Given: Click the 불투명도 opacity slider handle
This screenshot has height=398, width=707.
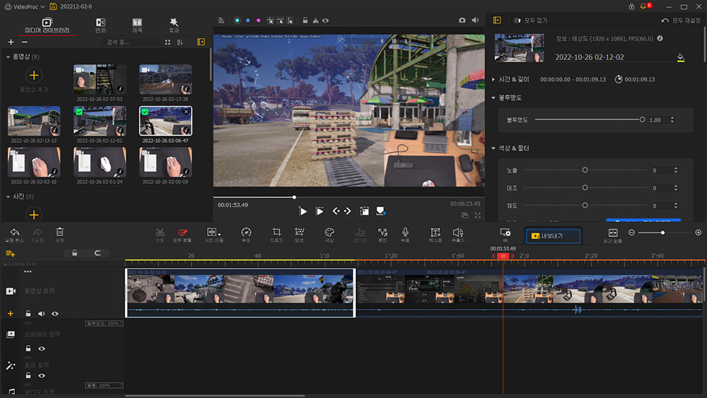Looking at the screenshot, I should [x=642, y=119].
